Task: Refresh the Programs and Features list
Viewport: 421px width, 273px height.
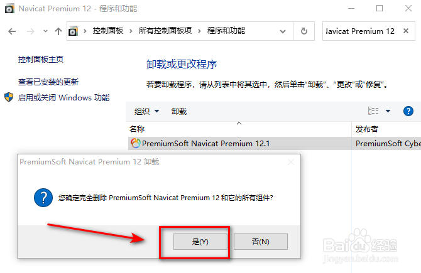Action: pos(304,31)
